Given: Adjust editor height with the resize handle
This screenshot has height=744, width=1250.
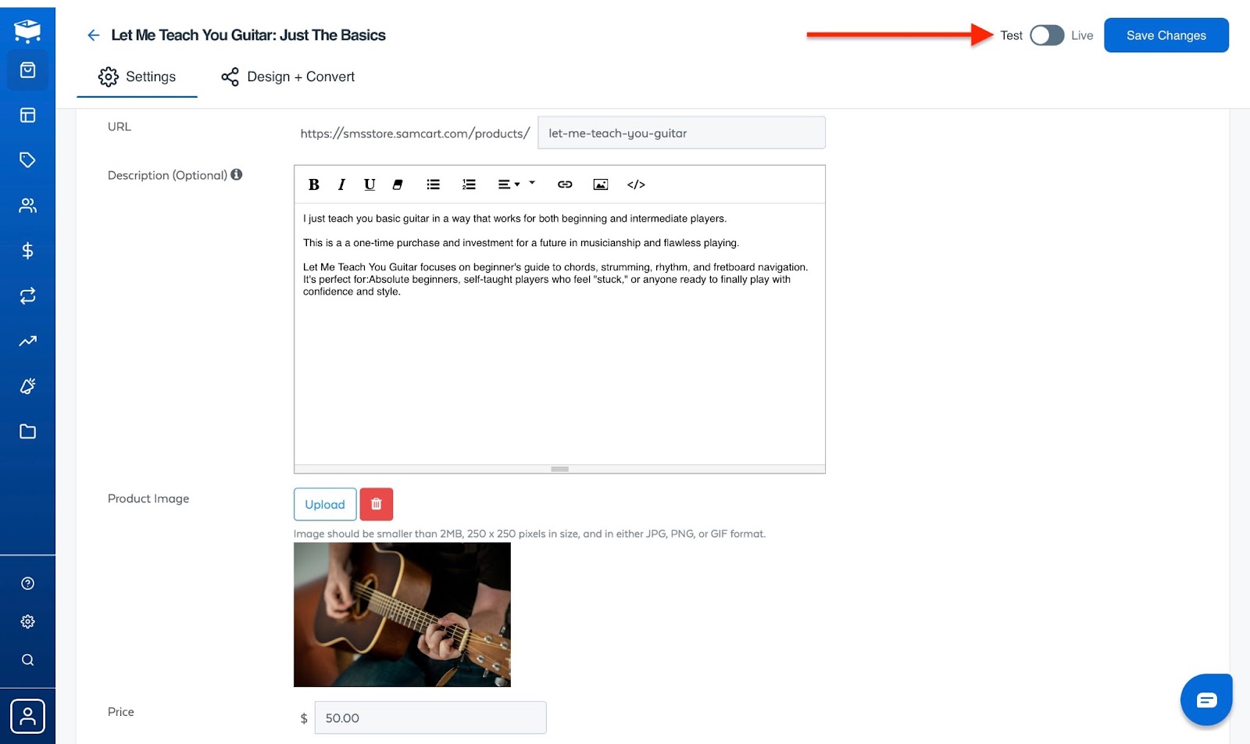Looking at the screenshot, I should pos(559,469).
